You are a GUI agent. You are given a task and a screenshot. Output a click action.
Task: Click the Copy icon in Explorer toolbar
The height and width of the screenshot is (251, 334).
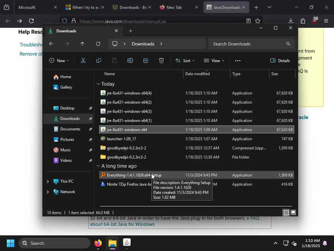click(99, 60)
